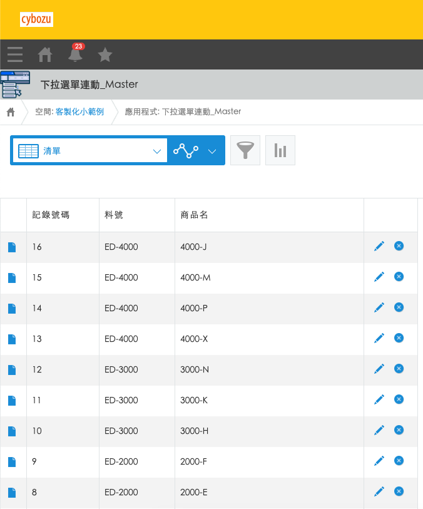The image size is (423, 509).
Task: Open the bar chart graph icon
Action: [x=280, y=150]
